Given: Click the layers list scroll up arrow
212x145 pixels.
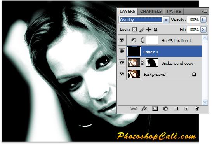Looking at the screenshot, I should [x=205, y=38].
